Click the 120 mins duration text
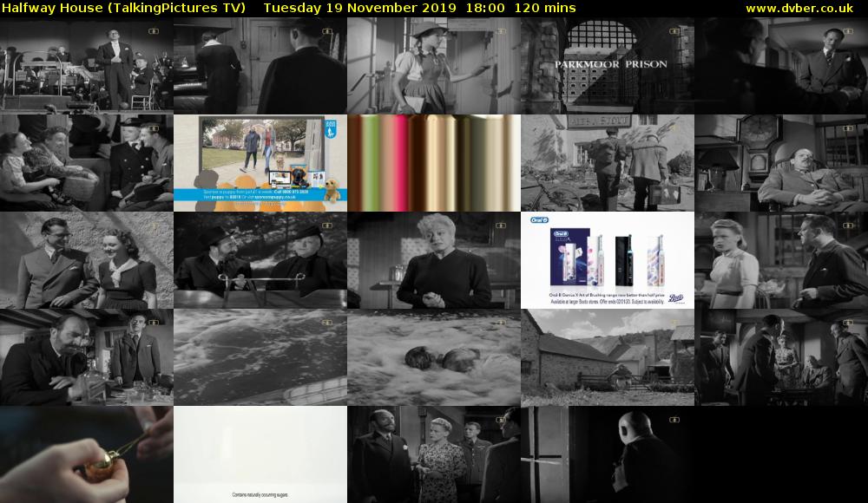Image resolution: width=868 pixels, height=503 pixels. pos(545,9)
